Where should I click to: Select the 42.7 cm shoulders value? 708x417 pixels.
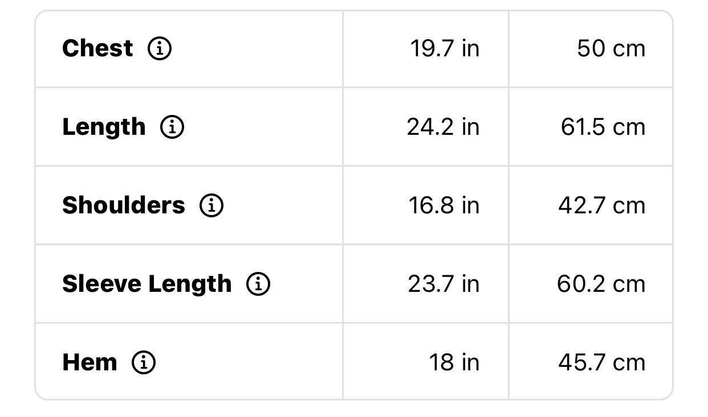tap(602, 205)
